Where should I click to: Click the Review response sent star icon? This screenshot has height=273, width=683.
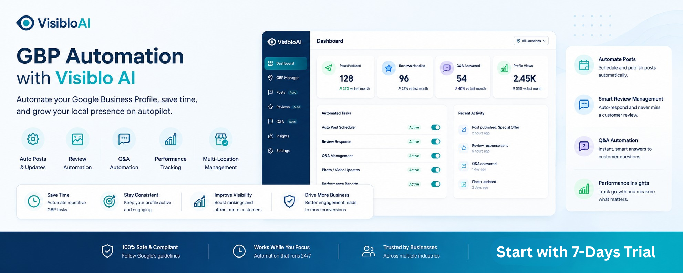[x=464, y=148]
